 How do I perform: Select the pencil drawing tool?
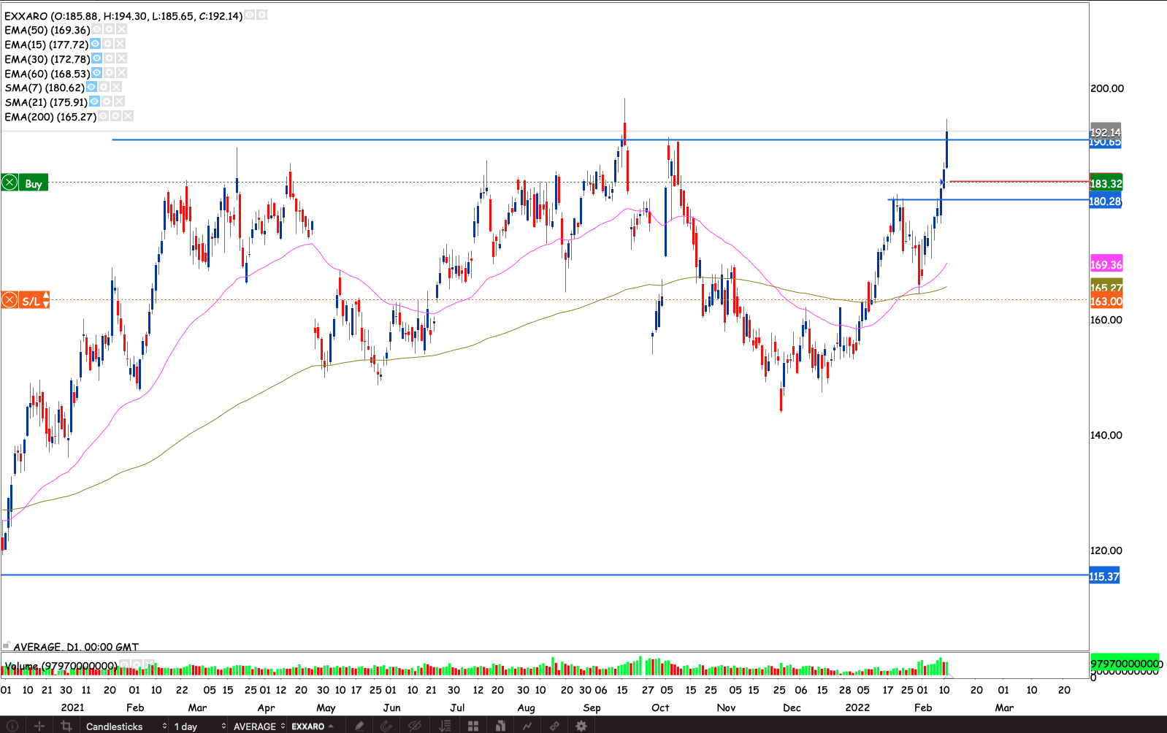pyautogui.click(x=359, y=726)
